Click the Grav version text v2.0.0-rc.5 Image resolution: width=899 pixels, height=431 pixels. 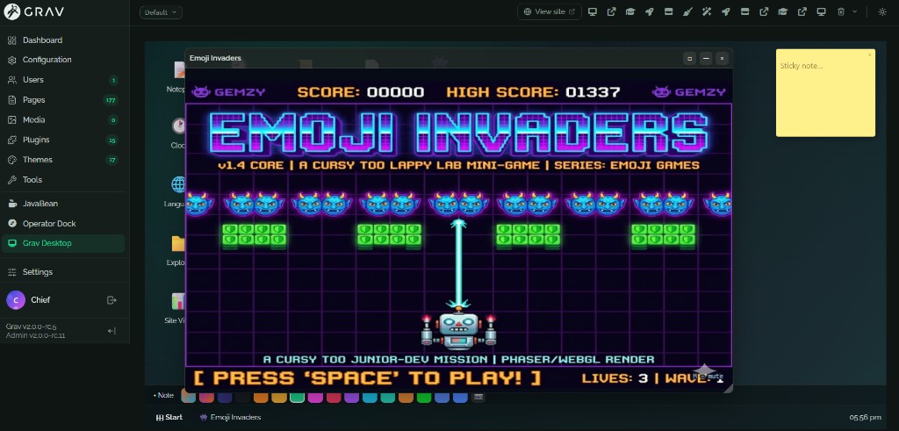tap(31, 327)
